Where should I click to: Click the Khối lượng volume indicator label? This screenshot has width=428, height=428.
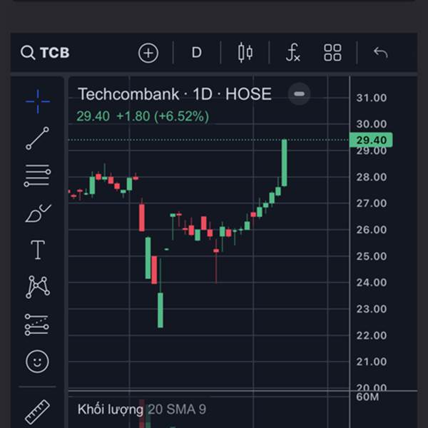[x=111, y=409]
